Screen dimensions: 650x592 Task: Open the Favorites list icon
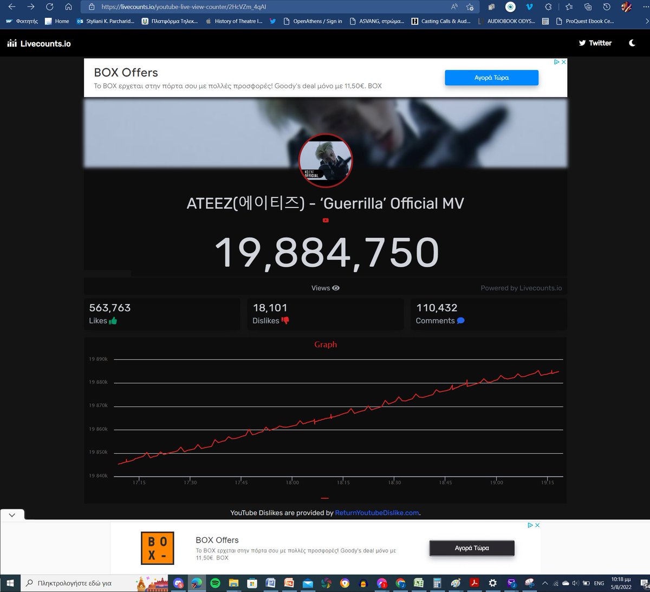(x=569, y=7)
